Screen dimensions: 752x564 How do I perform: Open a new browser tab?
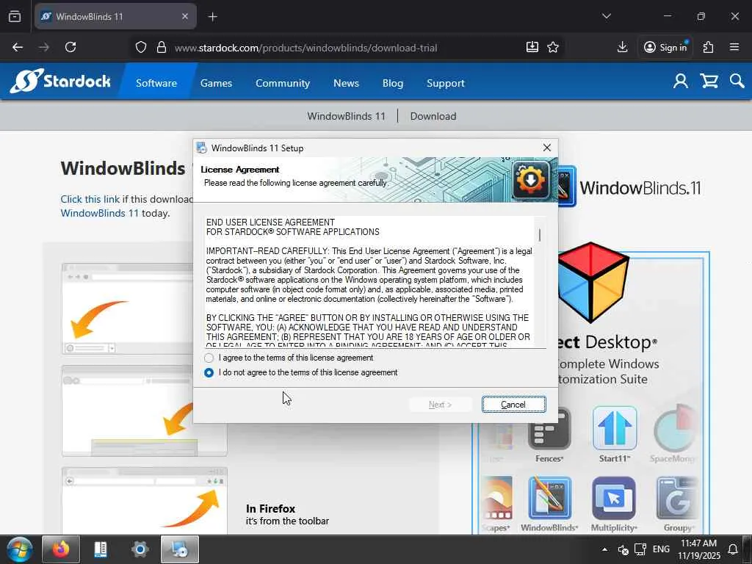tap(213, 17)
